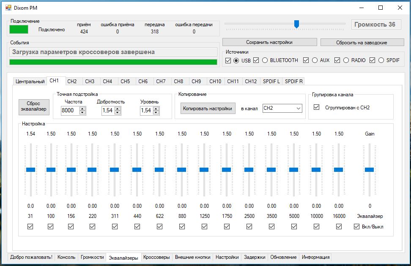Open the Задержки bottom tab
This screenshot has width=411, height=266.
[x=255, y=257]
